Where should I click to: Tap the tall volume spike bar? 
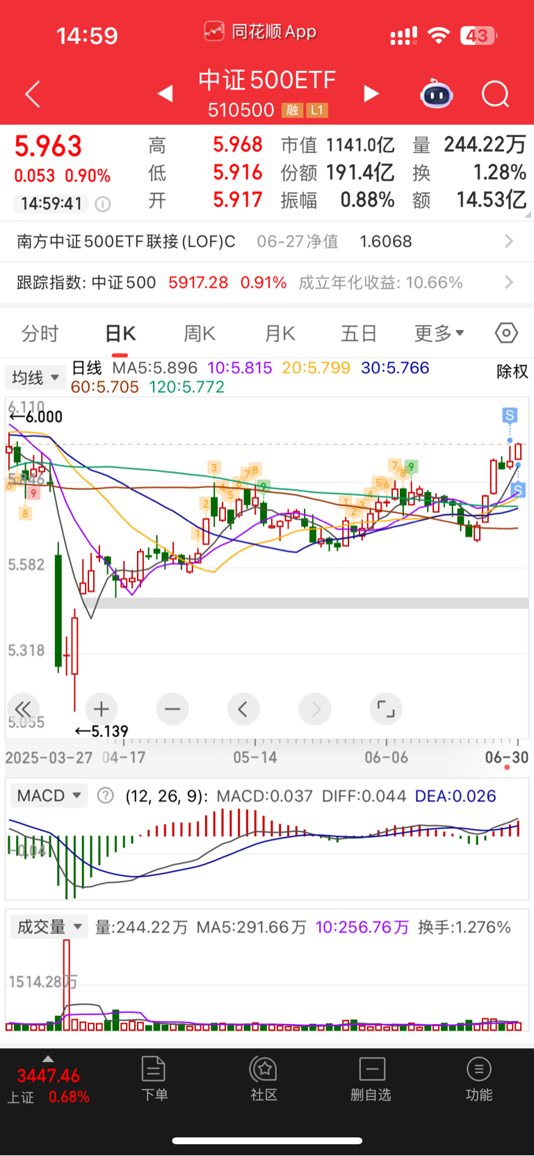[x=67, y=984]
